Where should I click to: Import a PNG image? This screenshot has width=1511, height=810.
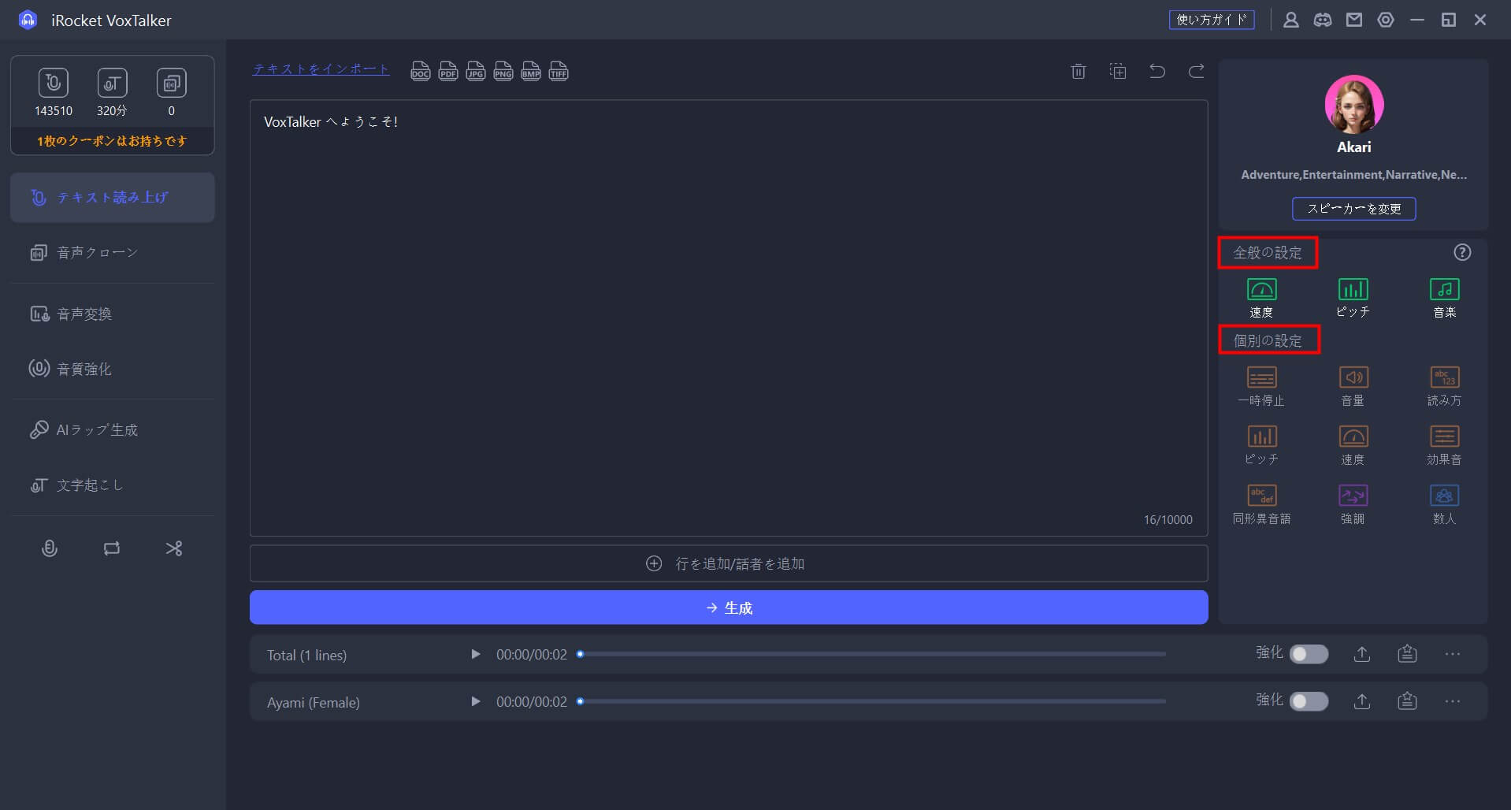click(x=503, y=72)
